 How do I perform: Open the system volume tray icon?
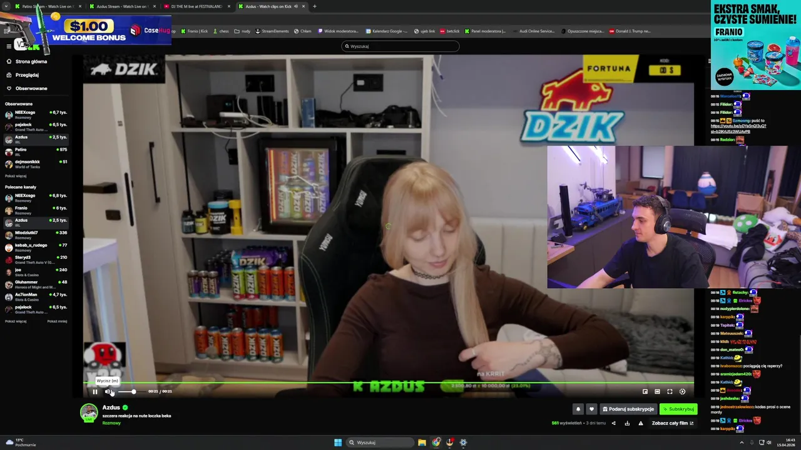(x=769, y=442)
